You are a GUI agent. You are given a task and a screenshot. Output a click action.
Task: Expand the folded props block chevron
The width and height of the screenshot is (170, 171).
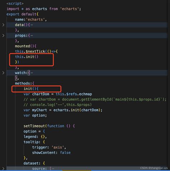3,36
